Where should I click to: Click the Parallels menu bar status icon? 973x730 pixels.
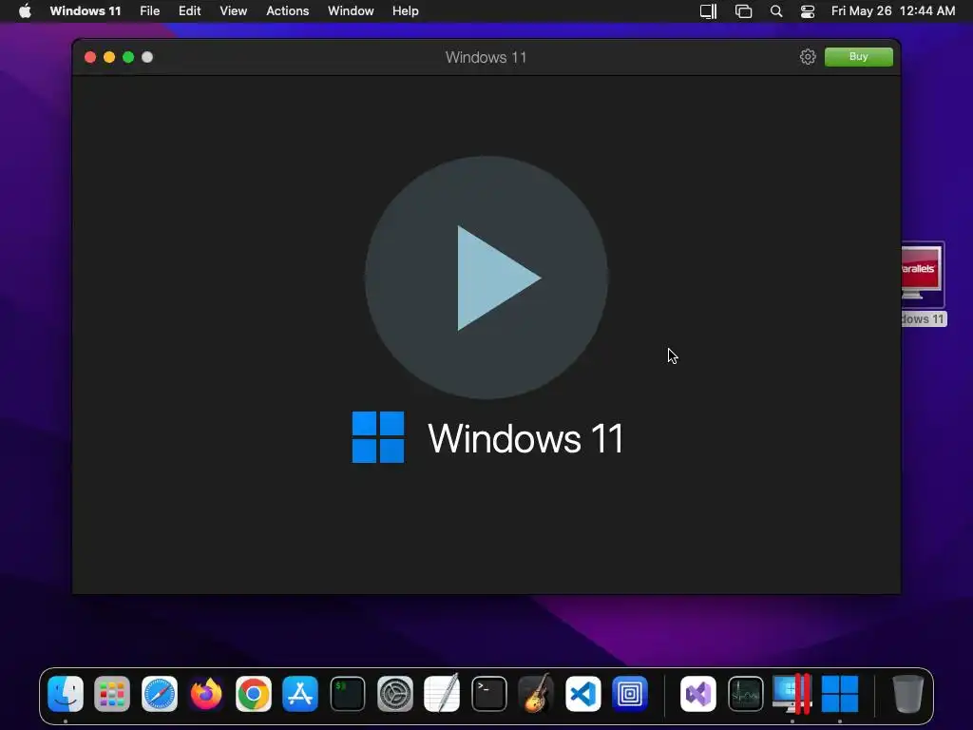tap(708, 11)
